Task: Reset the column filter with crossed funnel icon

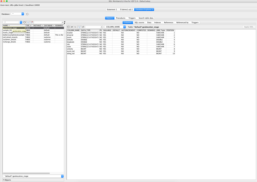Action: pyautogui.click(x=83, y=27)
